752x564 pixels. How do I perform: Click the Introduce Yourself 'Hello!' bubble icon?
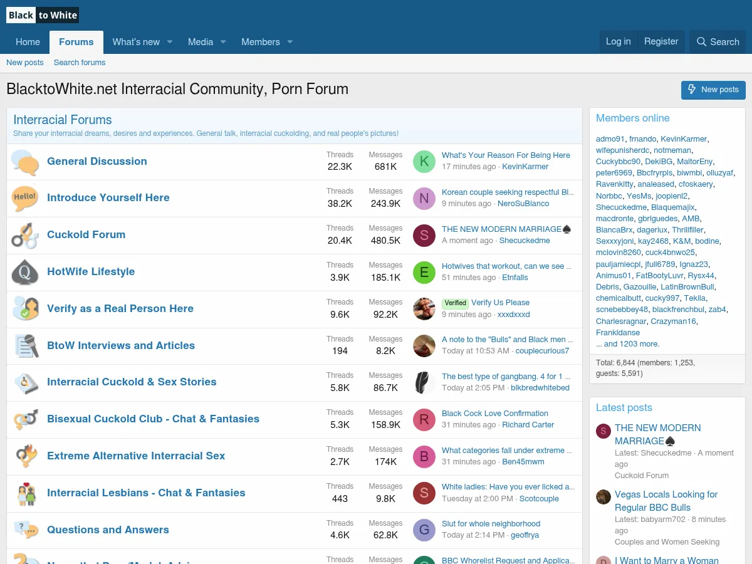25,199
